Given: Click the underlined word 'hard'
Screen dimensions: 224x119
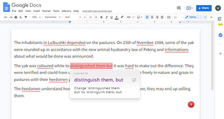Looking at the screenshot, I should pyautogui.click(x=129, y=66).
